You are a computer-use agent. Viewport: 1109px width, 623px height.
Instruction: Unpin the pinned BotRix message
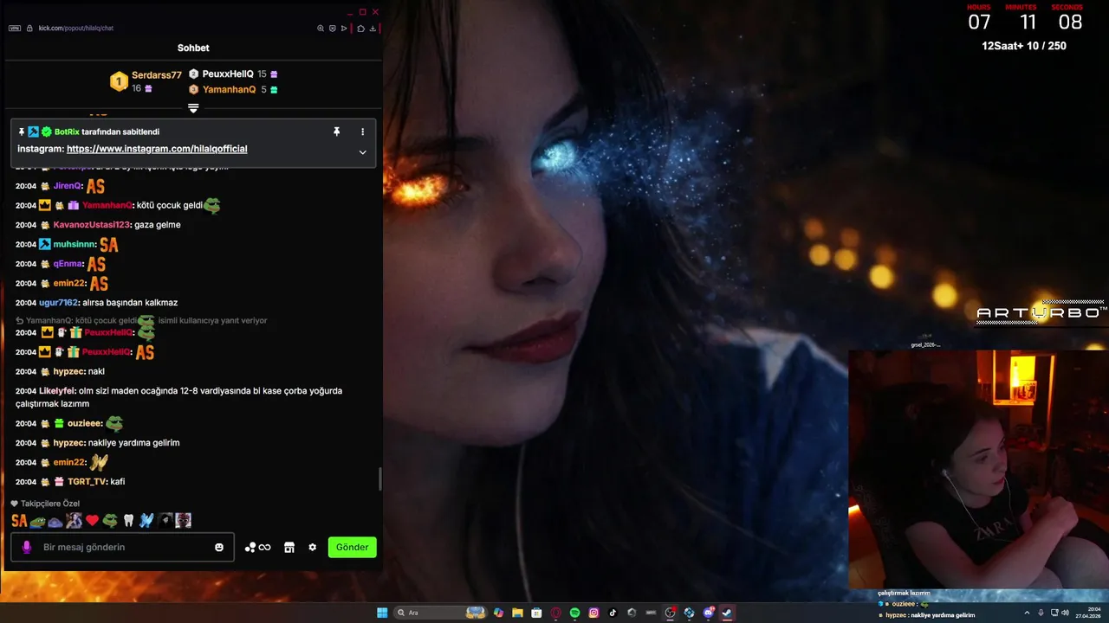pos(336,132)
